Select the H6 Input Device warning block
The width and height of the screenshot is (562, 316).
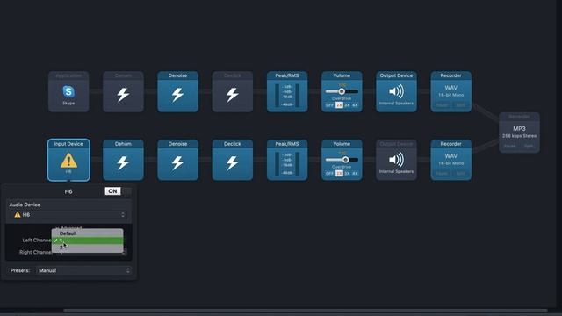coord(68,160)
